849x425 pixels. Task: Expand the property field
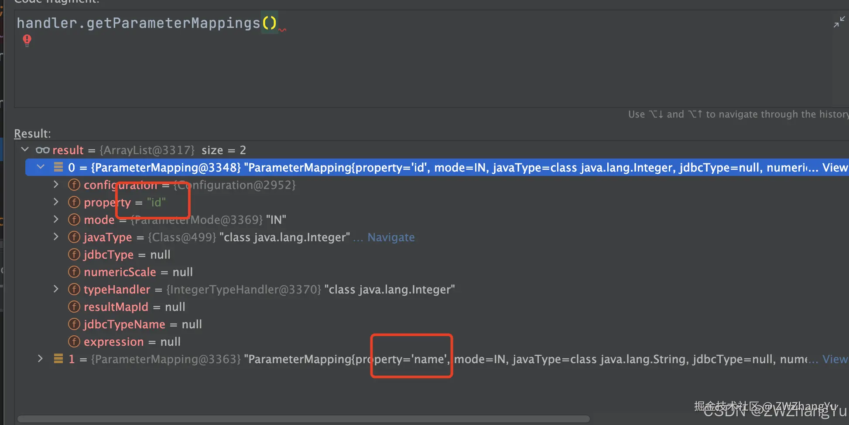[56, 202]
